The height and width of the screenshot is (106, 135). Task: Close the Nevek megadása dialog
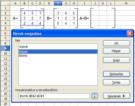pos(130,33)
